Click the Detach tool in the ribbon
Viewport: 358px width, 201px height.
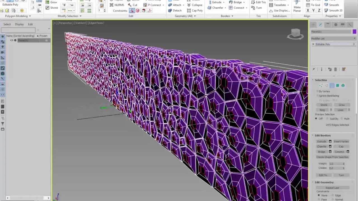click(175, 10)
